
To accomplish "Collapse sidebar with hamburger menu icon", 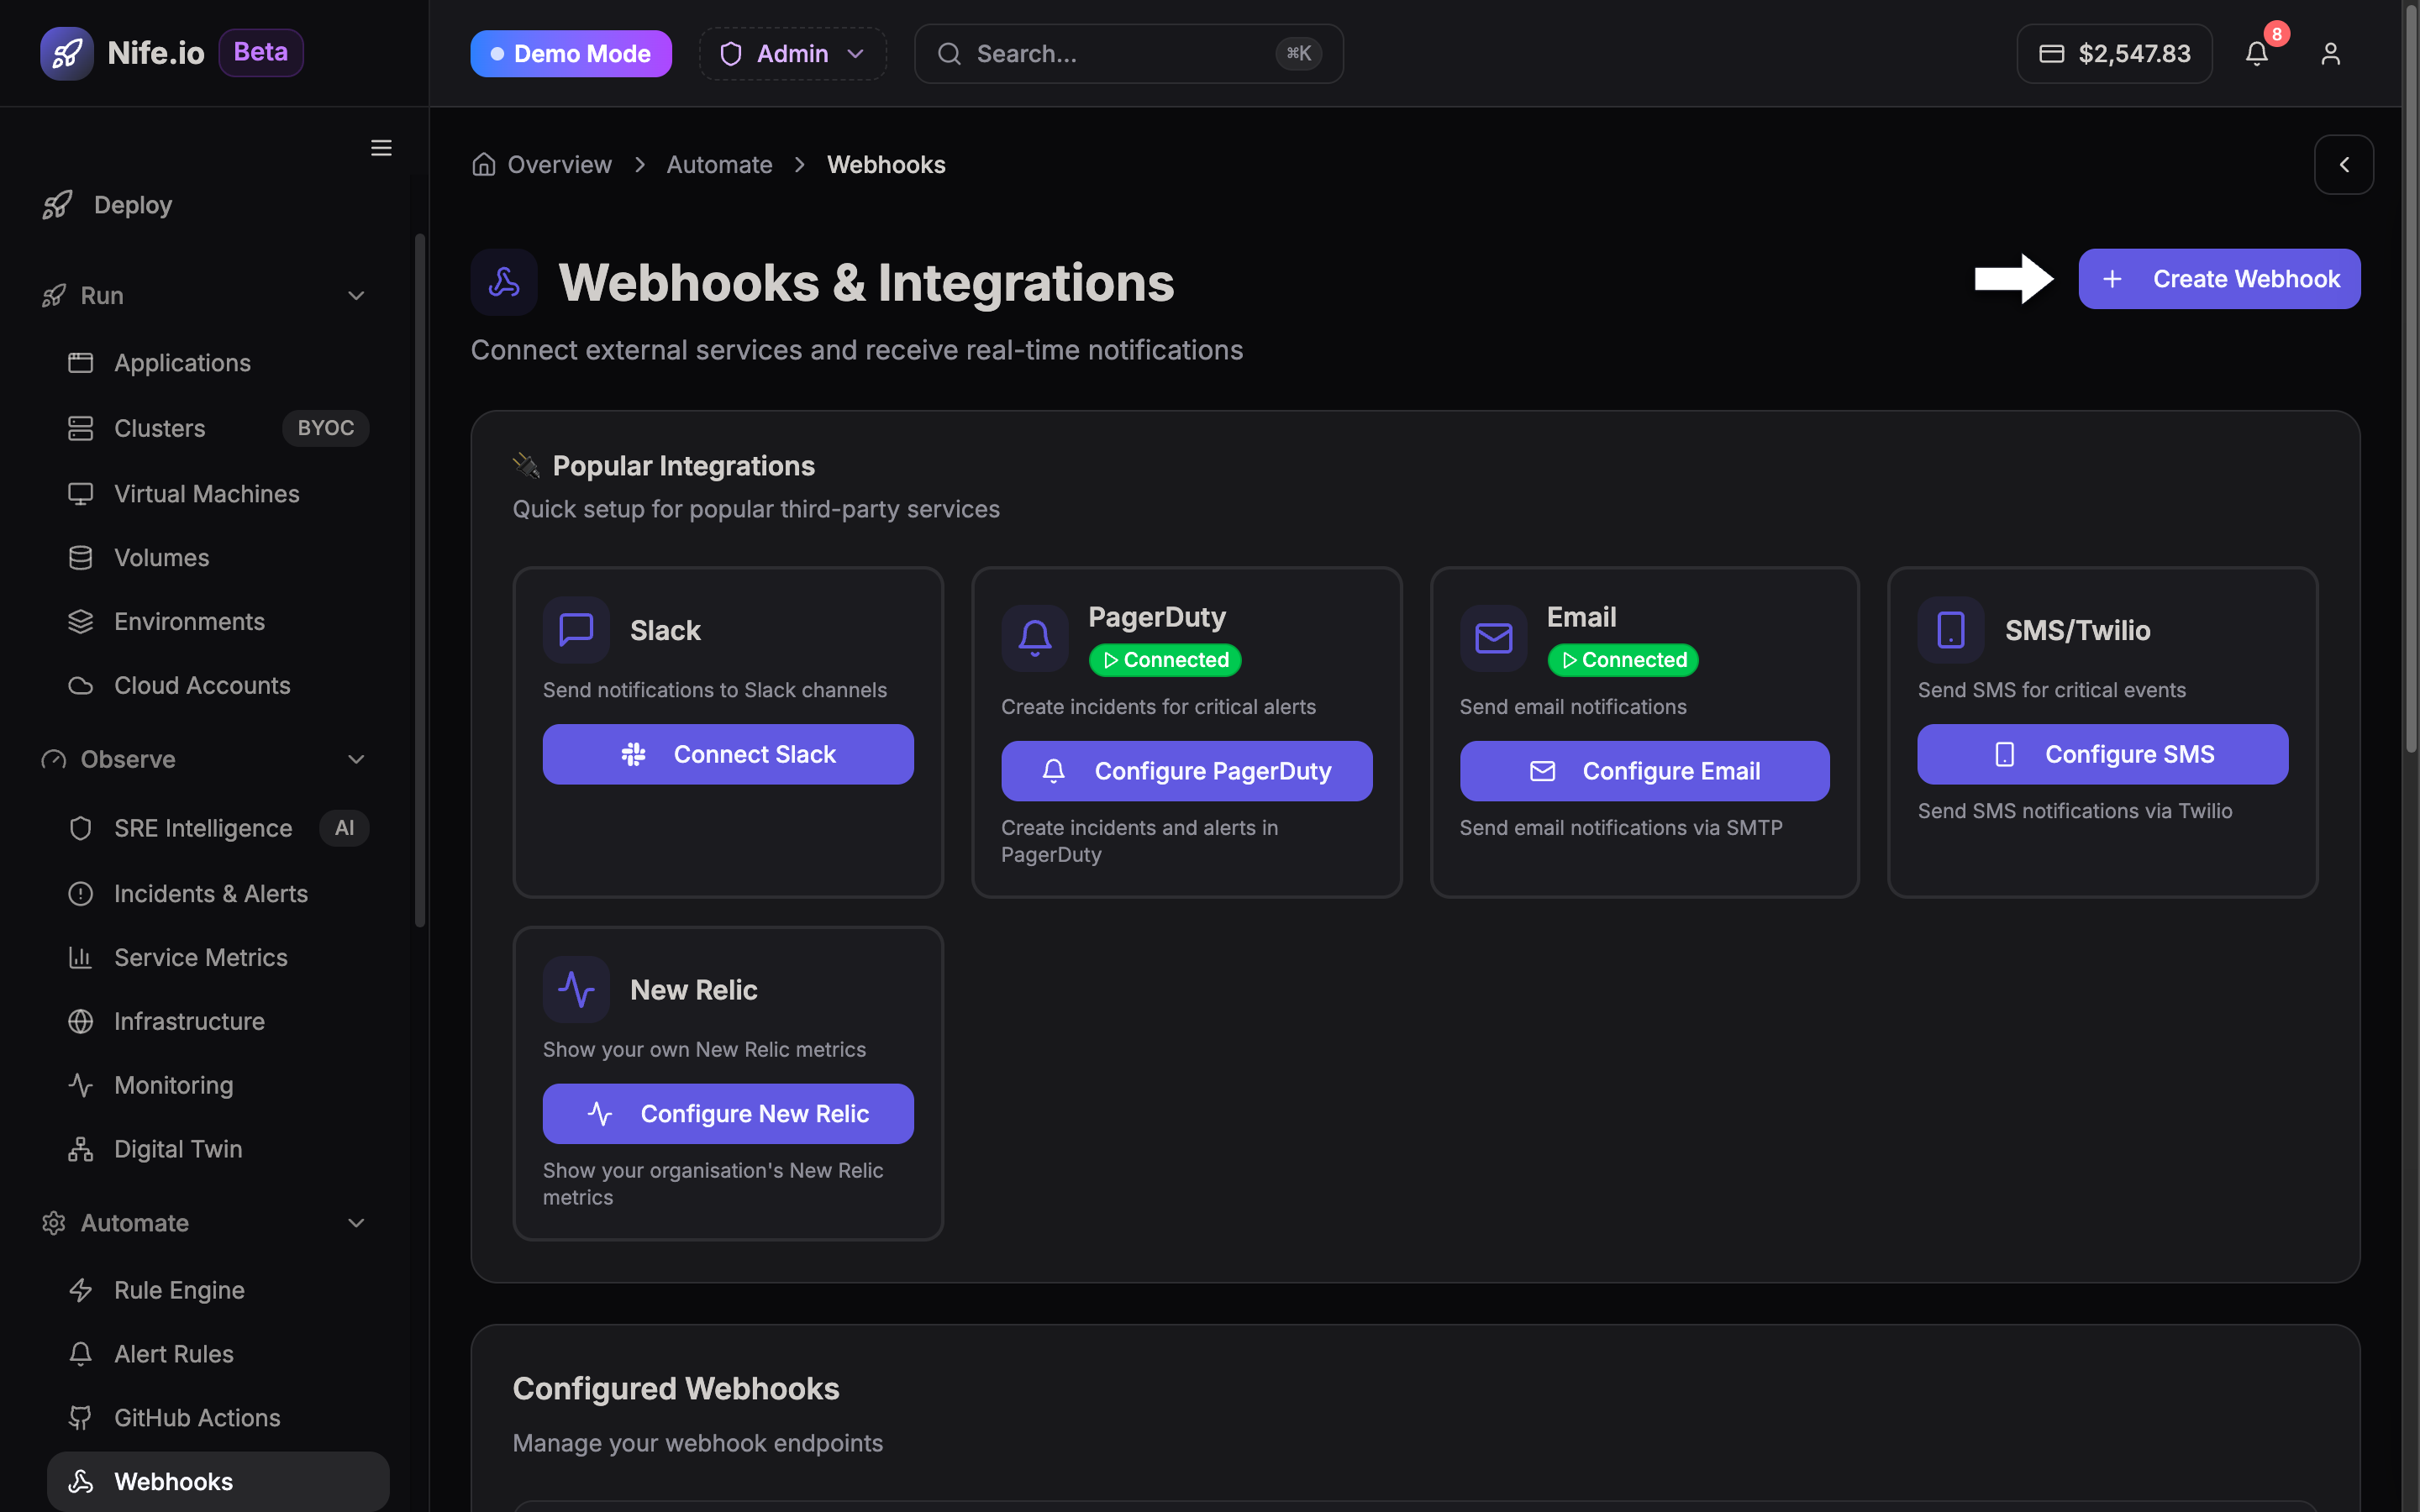I will [381, 148].
